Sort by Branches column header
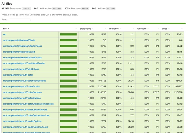The height and width of the screenshot is (133, 188). click(115, 29)
